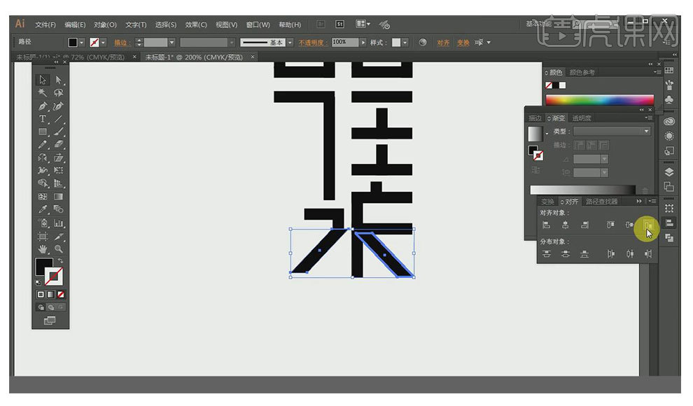
Task: Click the color spectrum bar
Action: pos(599,100)
